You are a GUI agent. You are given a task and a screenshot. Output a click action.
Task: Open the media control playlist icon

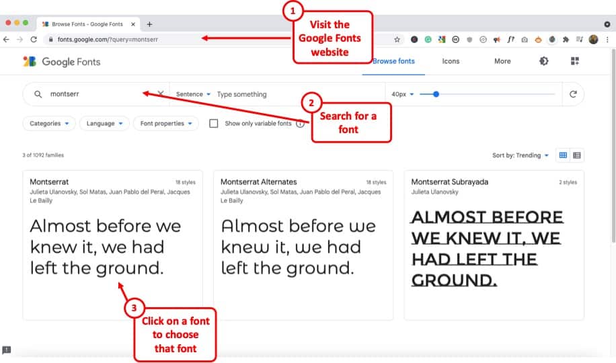(580, 39)
